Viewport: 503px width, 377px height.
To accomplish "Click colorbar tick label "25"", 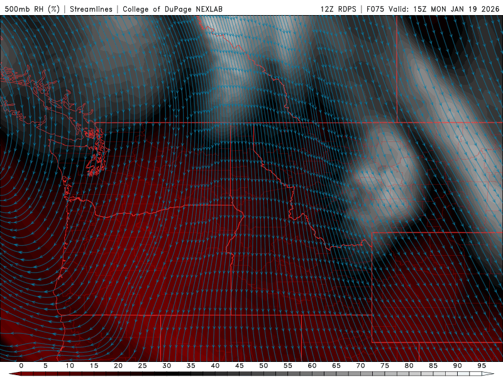I will (143, 366).
